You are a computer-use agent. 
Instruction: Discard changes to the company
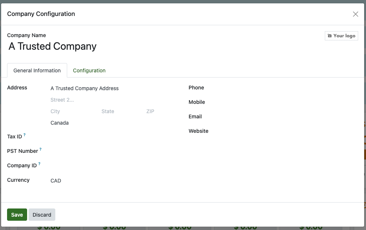[42, 215]
